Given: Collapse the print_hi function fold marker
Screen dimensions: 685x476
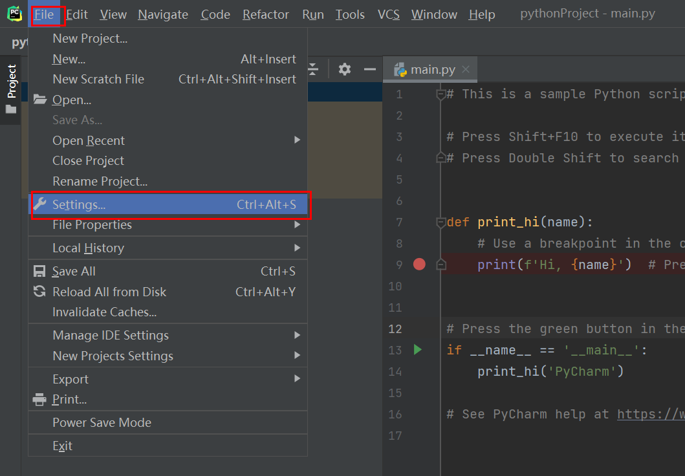Looking at the screenshot, I should pyautogui.click(x=440, y=222).
